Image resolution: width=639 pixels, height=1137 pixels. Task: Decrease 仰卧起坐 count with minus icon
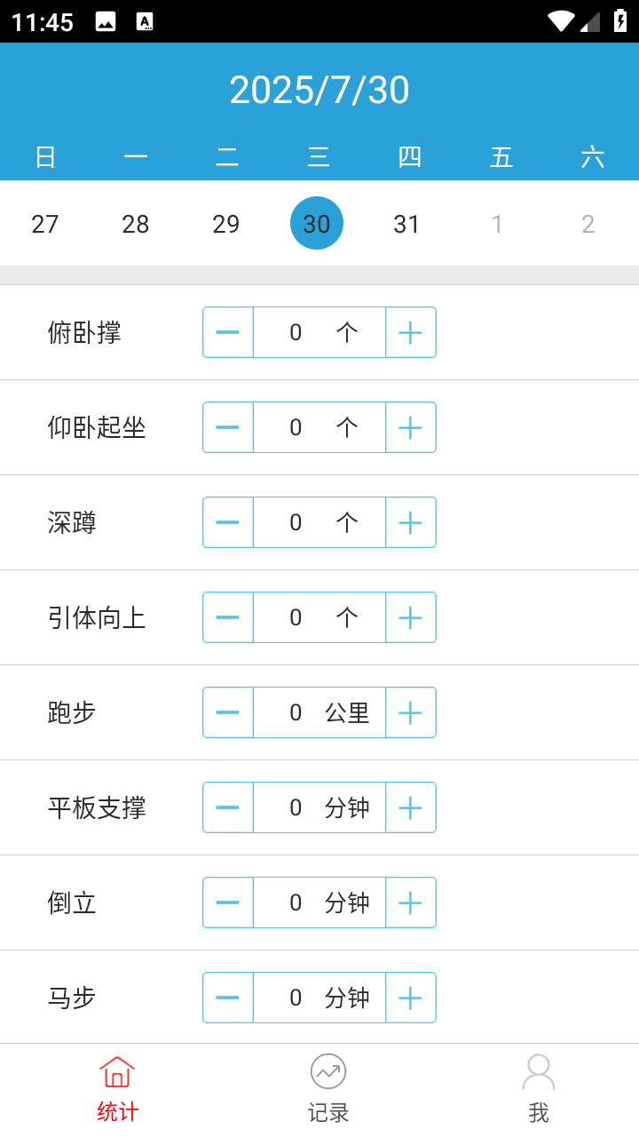pyautogui.click(x=228, y=427)
